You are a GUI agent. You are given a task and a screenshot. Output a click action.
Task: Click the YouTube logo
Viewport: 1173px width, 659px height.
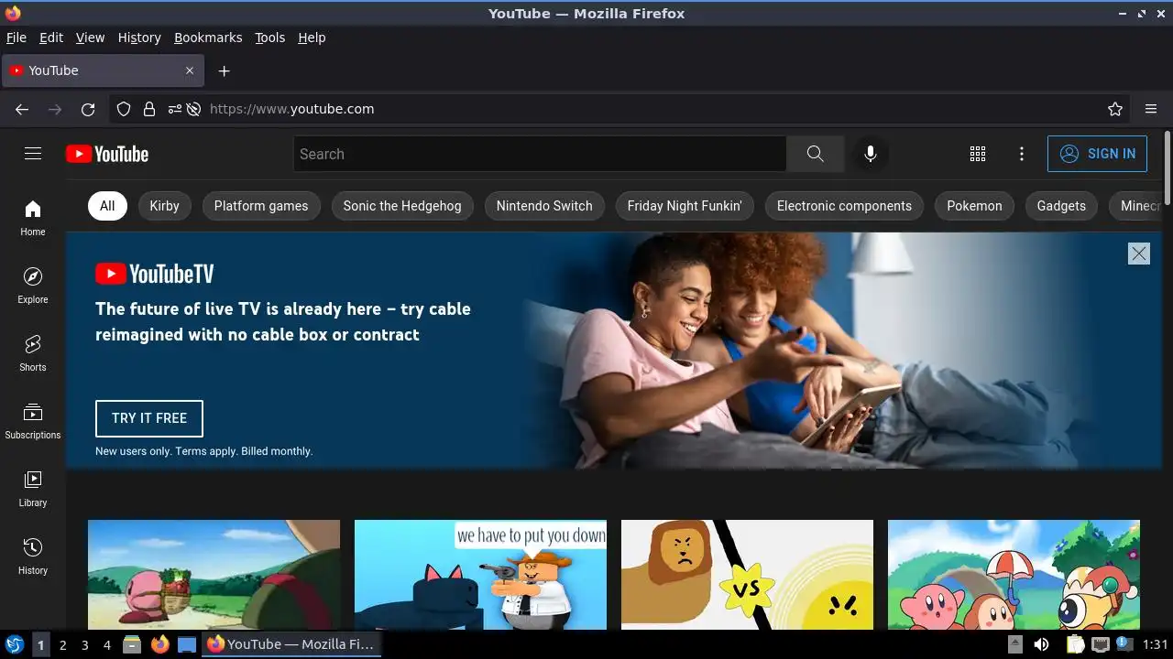(x=107, y=154)
